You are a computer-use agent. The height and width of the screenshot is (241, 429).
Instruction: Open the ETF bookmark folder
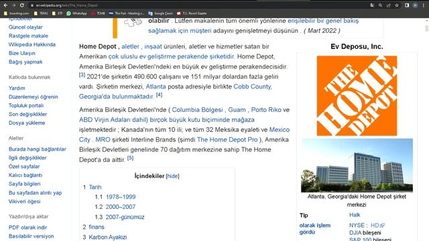tap(58, 13)
